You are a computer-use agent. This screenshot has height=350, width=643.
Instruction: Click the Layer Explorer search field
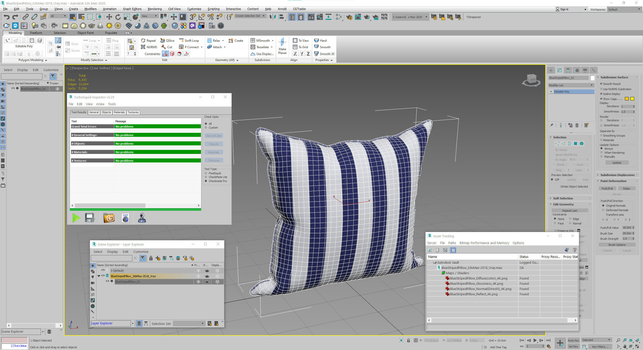click(112, 258)
